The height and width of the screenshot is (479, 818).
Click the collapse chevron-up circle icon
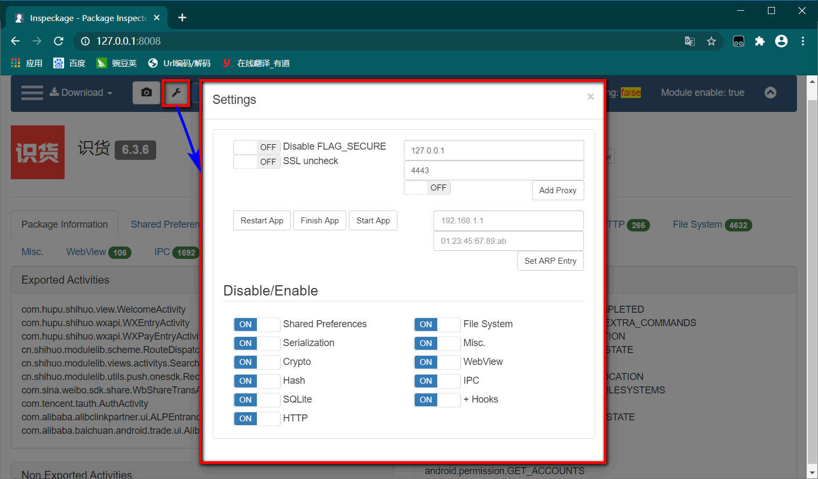coord(771,93)
